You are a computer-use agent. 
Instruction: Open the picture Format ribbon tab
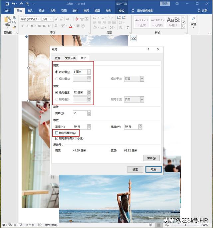(x=121, y=11)
